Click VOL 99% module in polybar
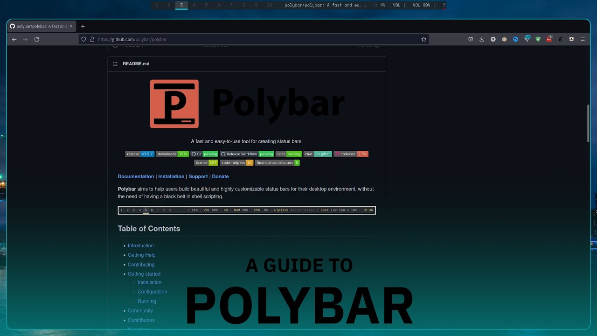Screen dimensions: 597x336 pos(421,5)
